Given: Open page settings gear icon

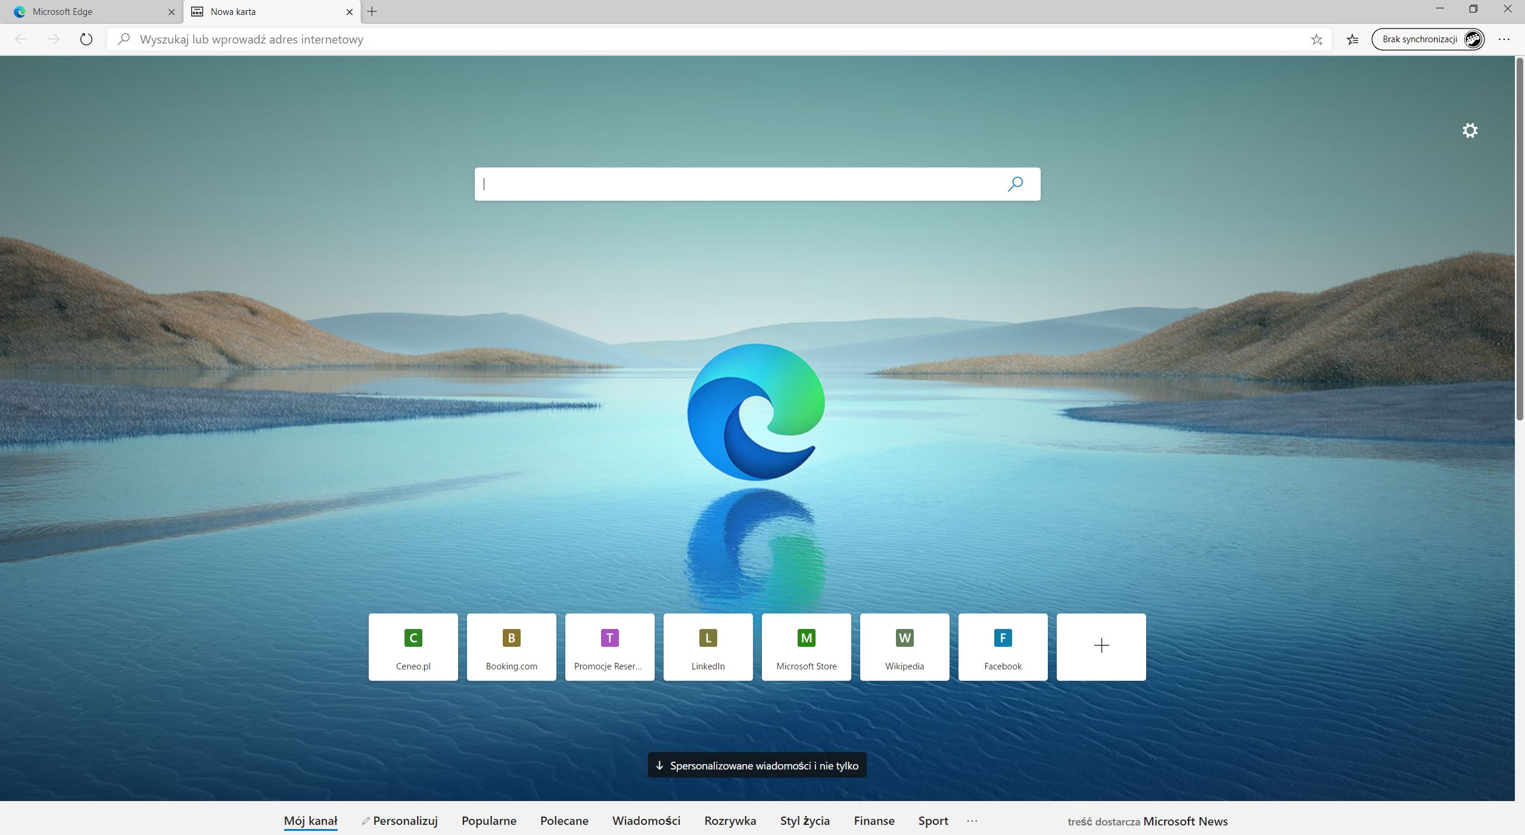Looking at the screenshot, I should [1470, 130].
